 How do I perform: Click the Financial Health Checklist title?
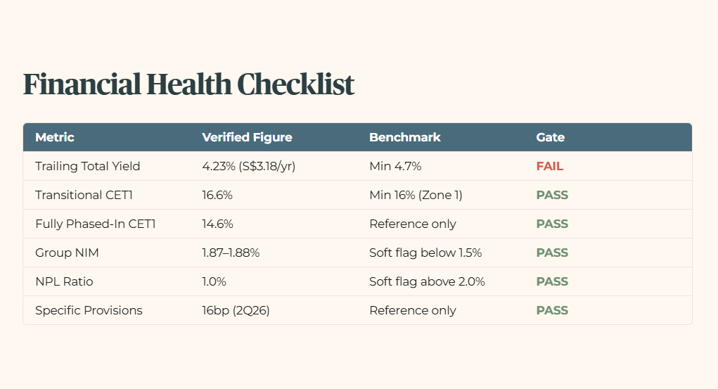pos(188,84)
